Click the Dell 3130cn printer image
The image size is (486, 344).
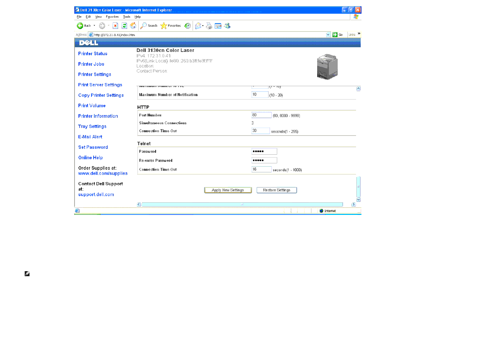point(327,67)
